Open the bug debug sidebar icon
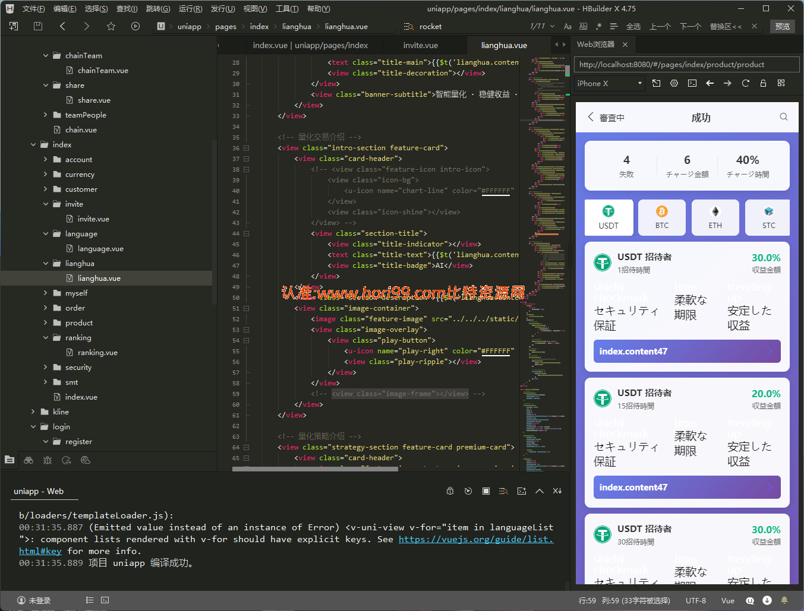 pyautogui.click(x=48, y=460)
